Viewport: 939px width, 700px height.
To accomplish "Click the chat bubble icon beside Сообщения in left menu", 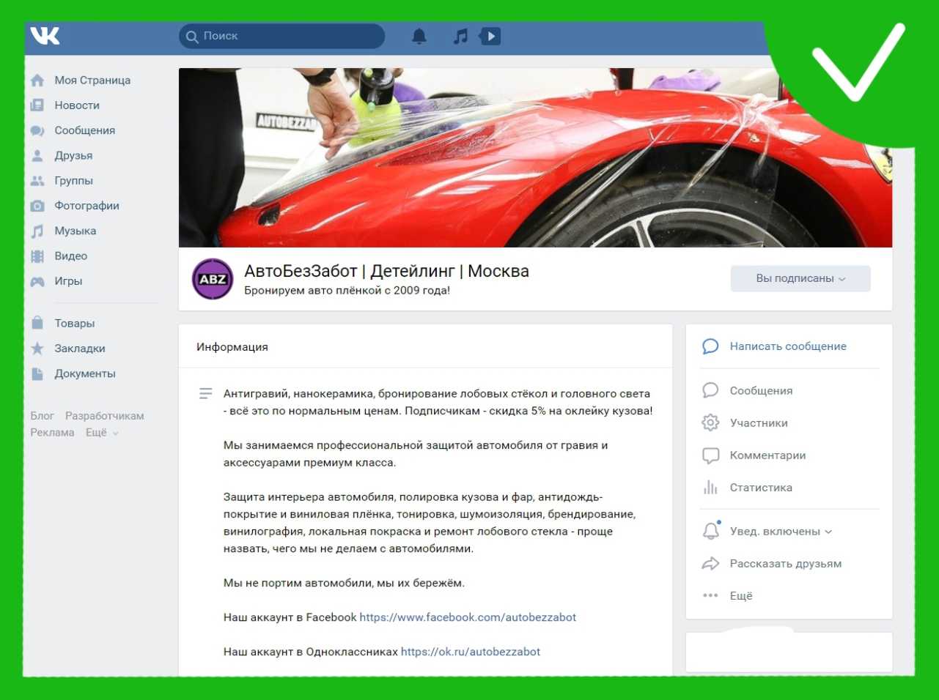I will point(37,130).
